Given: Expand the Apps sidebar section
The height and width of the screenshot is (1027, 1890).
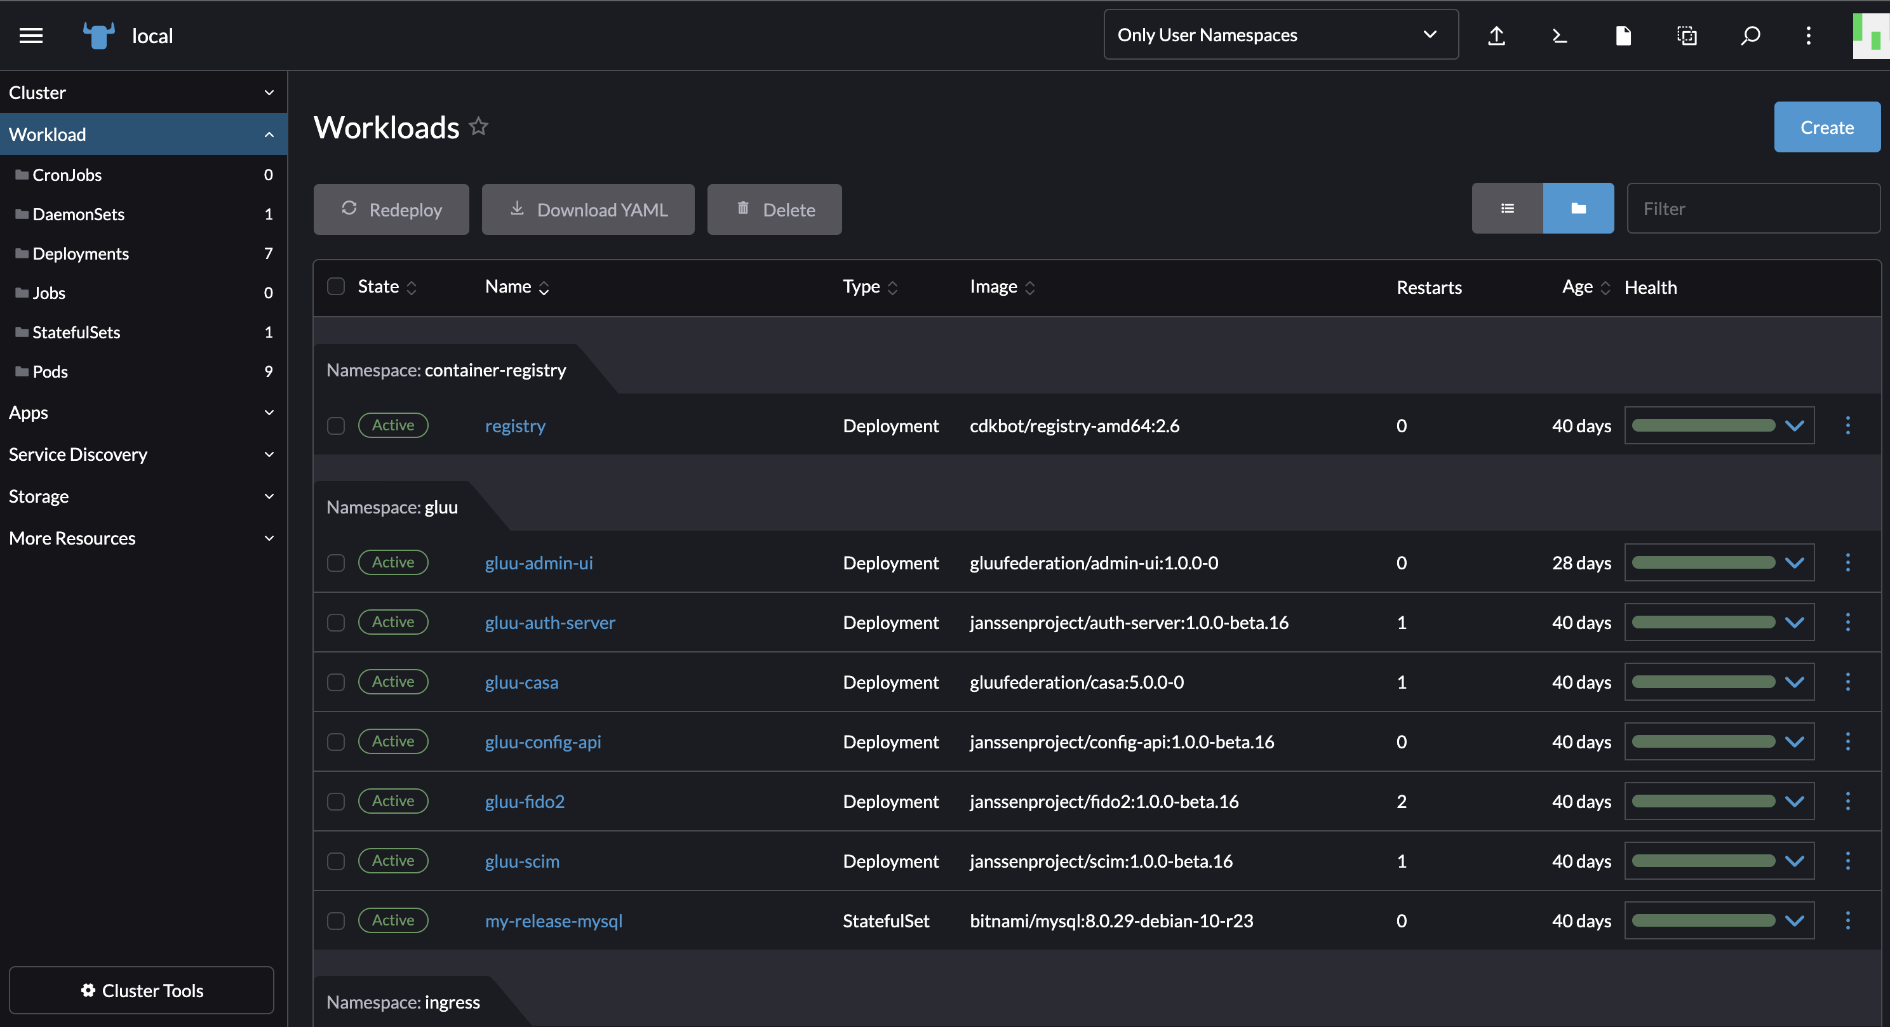Looking at the screenshot, I should (x=143, y=412).
